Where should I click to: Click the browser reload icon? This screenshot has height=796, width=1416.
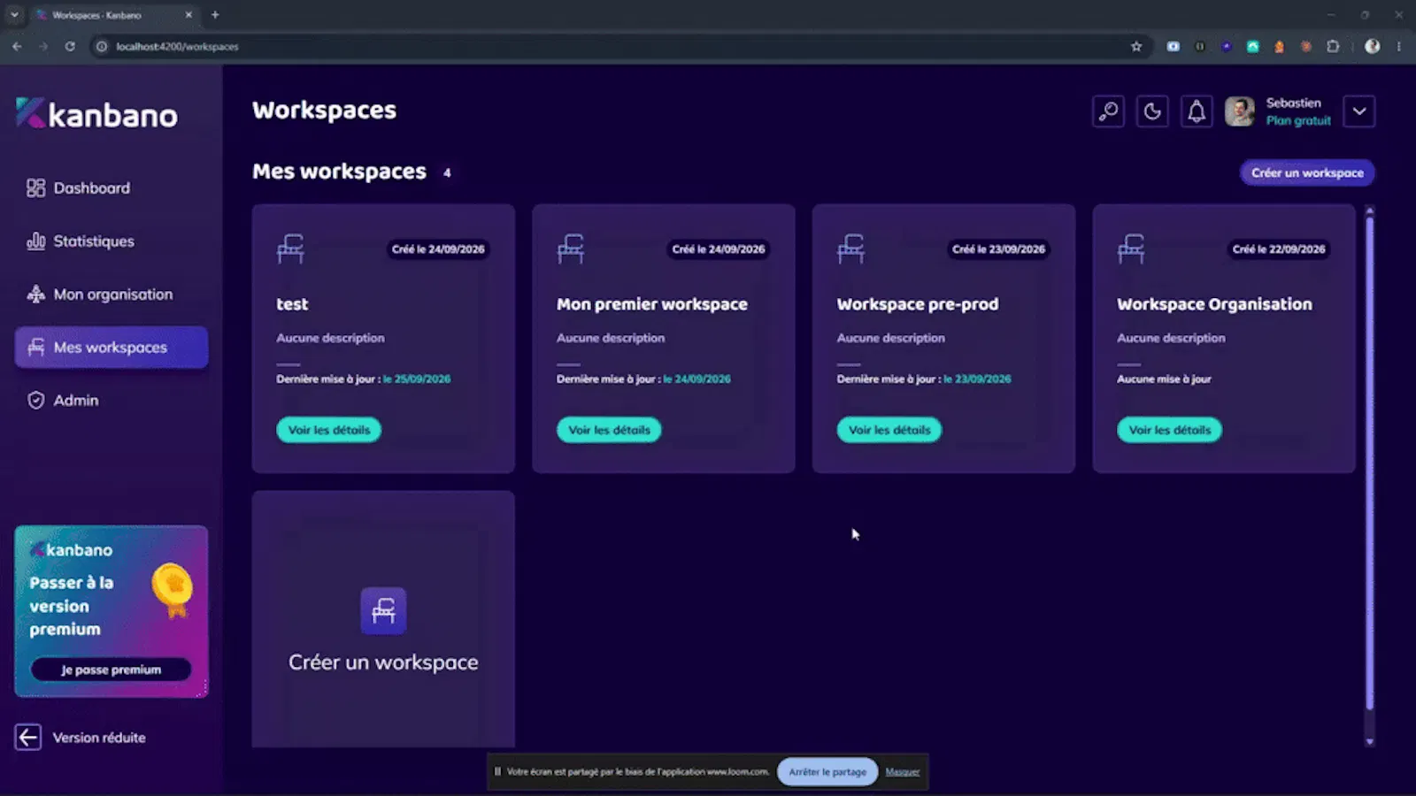pyautogui.click(x=70, y=46)
